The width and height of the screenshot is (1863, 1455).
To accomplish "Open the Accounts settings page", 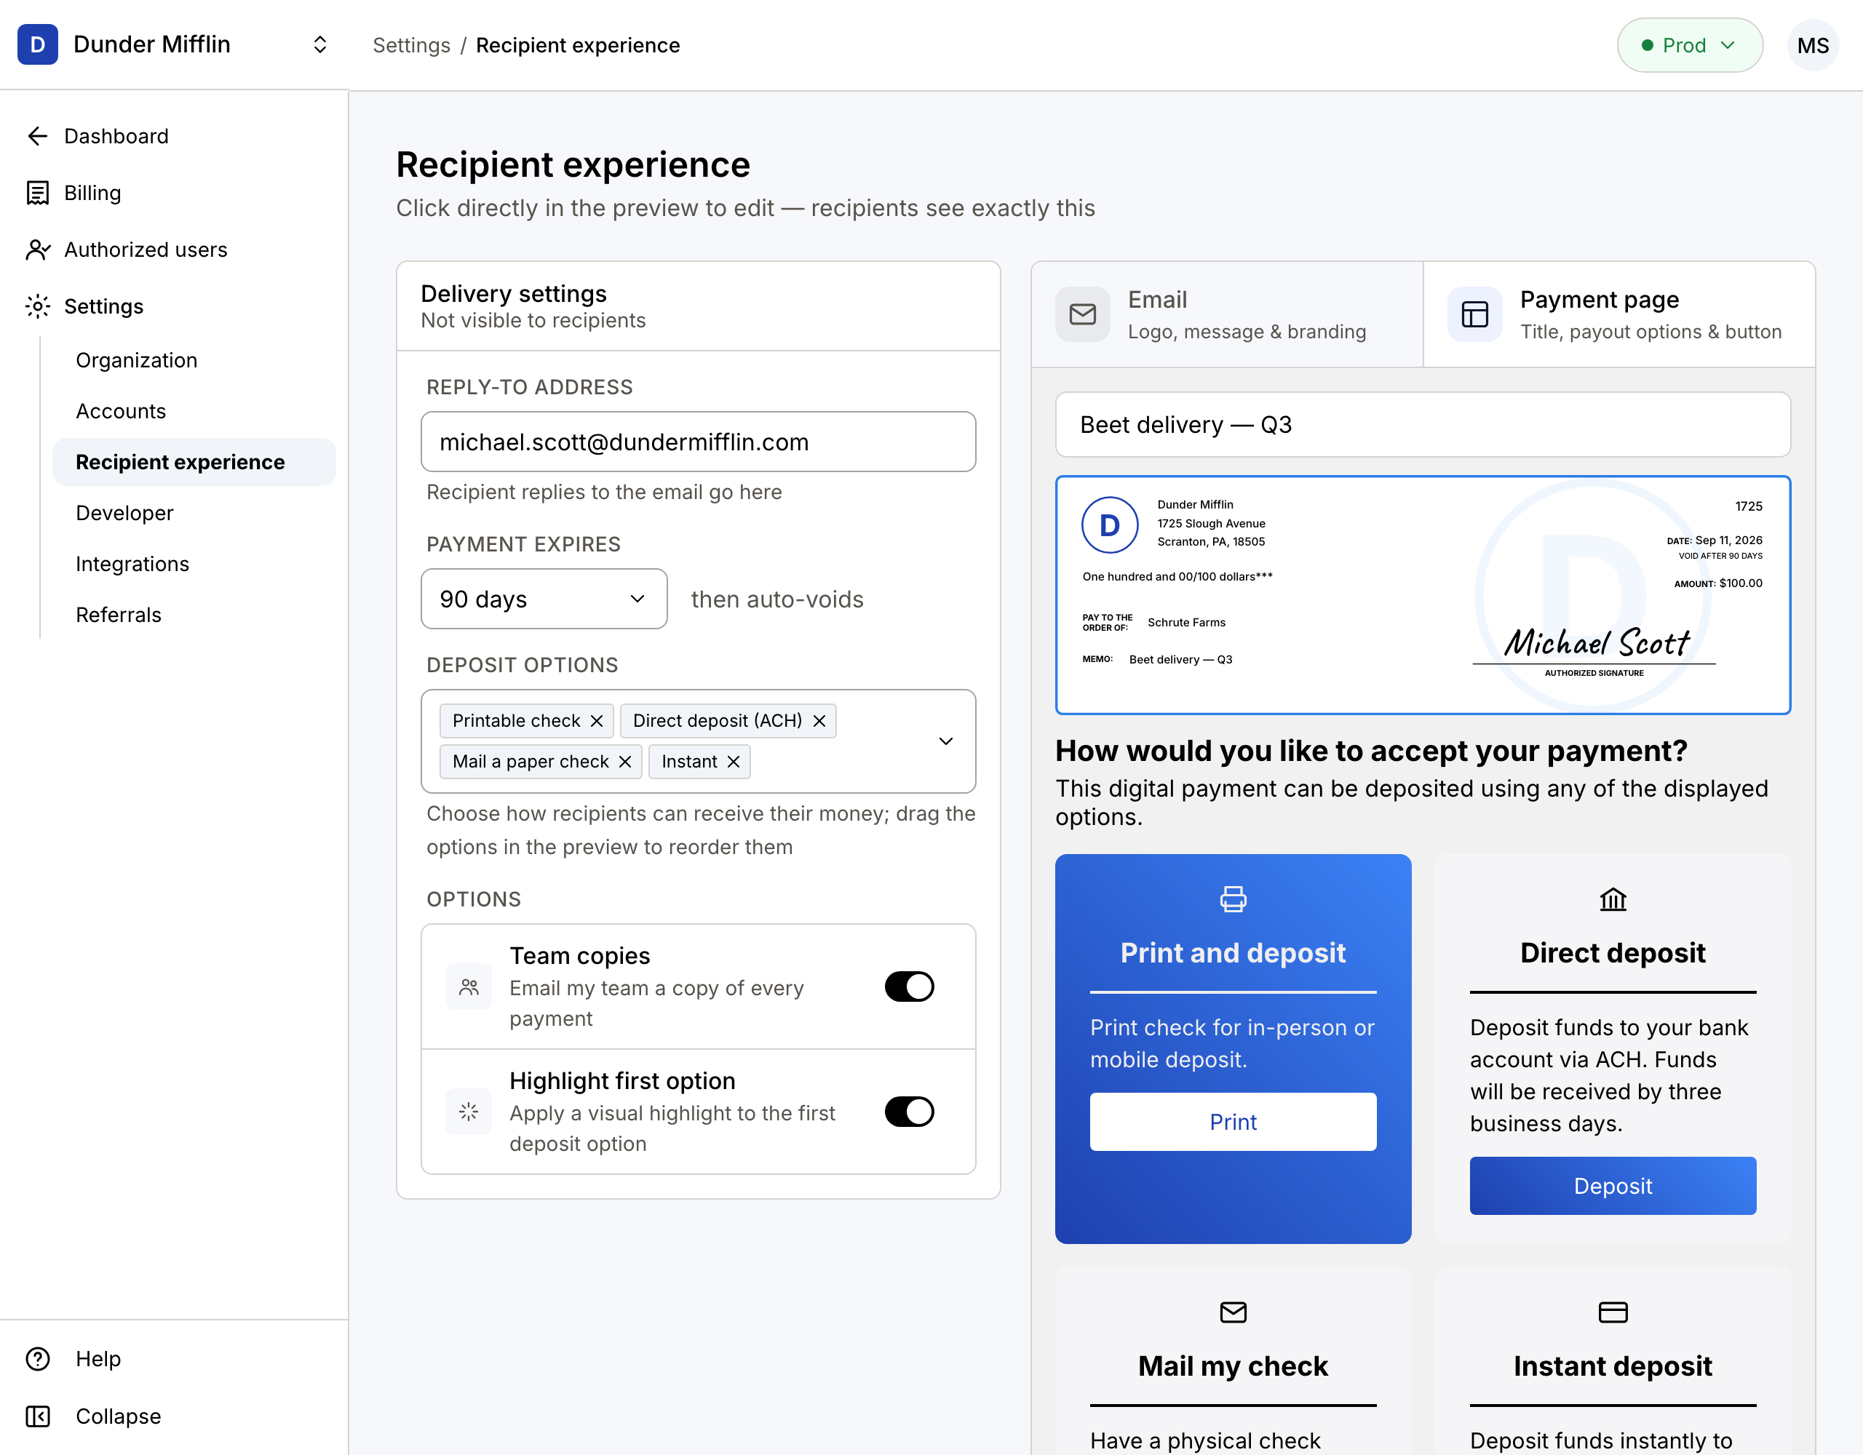I will (x=121, y=411).
